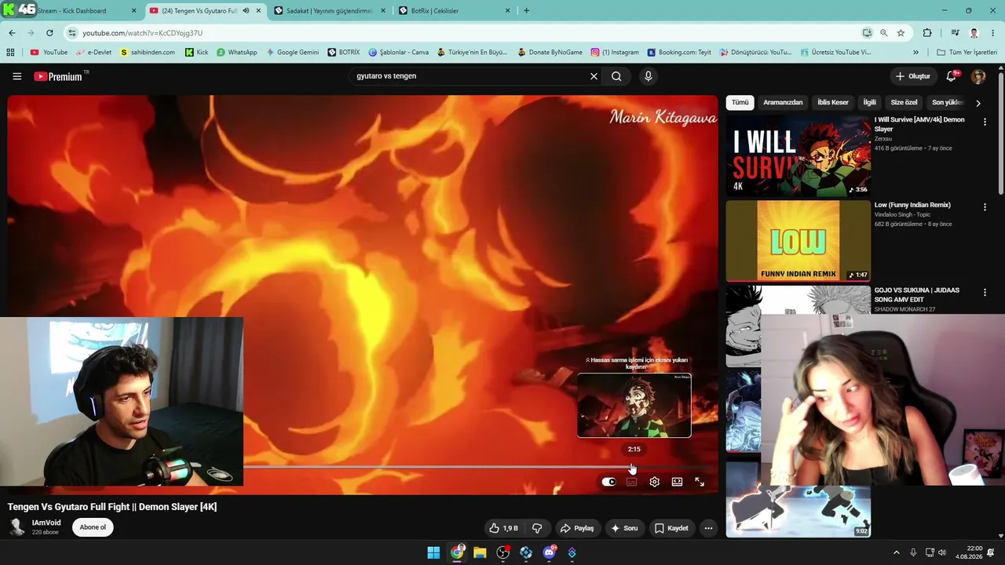
Task: Show more filter chips with right arrow
Action: [978, 103]
